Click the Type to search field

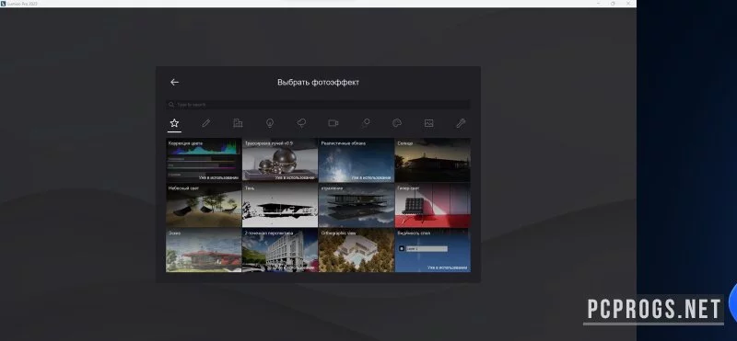(318, 105)
